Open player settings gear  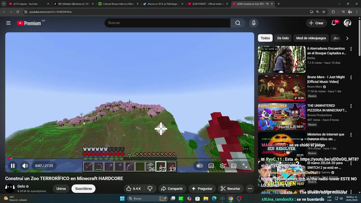222,166
